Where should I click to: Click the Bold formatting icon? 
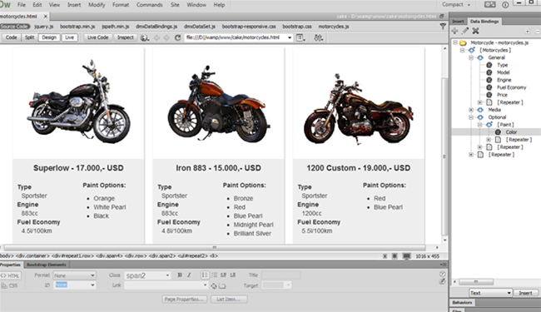pyautogui.click(x=180, y=275)
